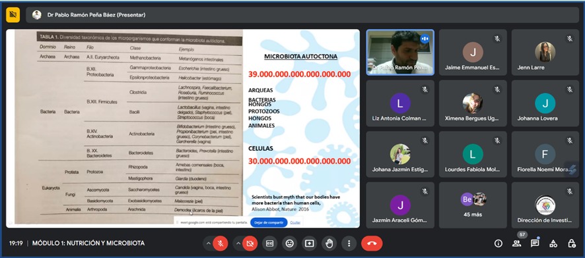The width and height of the screenshot is (585, 258).
Task: Click the present screen icon
Action: click(309, 244)
